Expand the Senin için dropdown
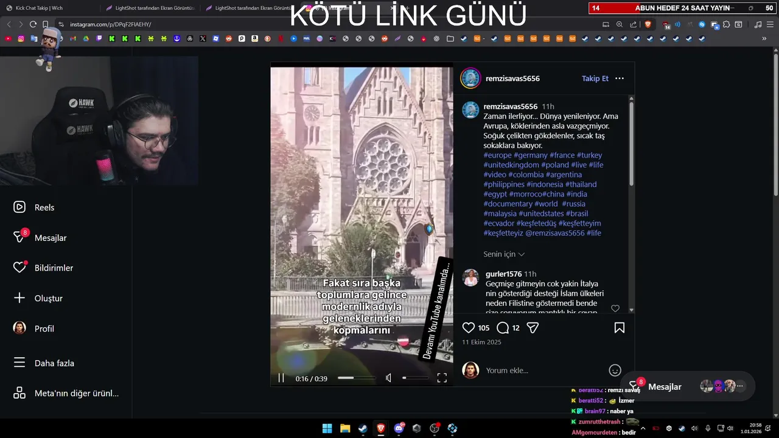The image size is (779, 438). coord(504,254)
